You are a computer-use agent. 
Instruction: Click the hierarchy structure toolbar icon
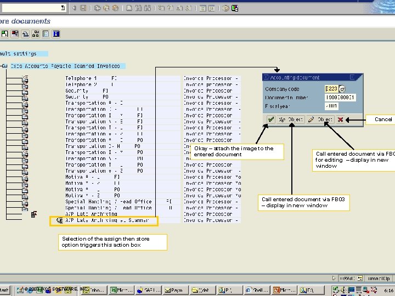click(x=36, y=34)
